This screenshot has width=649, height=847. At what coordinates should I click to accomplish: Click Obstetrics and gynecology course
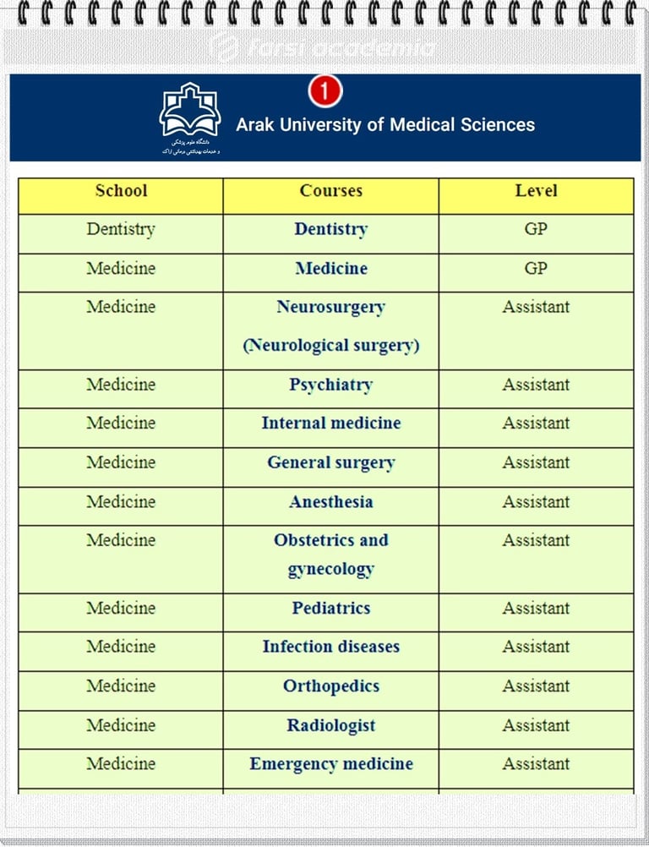pyautogui.click(x=330, y=555)
